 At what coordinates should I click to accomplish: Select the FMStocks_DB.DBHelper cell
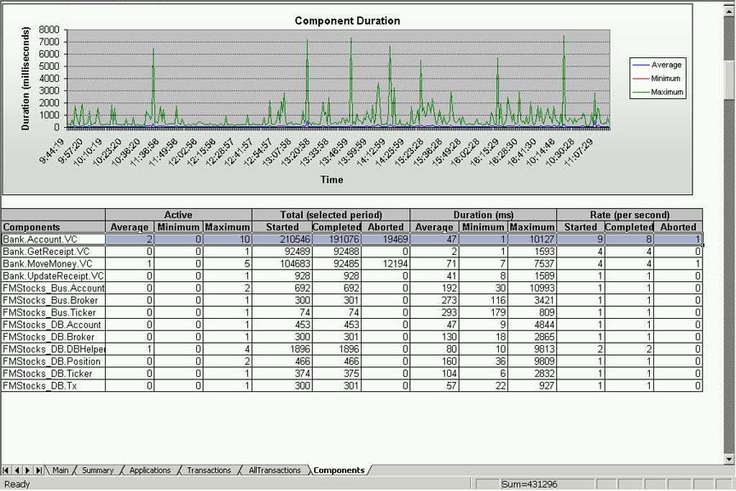pos(53,349)
